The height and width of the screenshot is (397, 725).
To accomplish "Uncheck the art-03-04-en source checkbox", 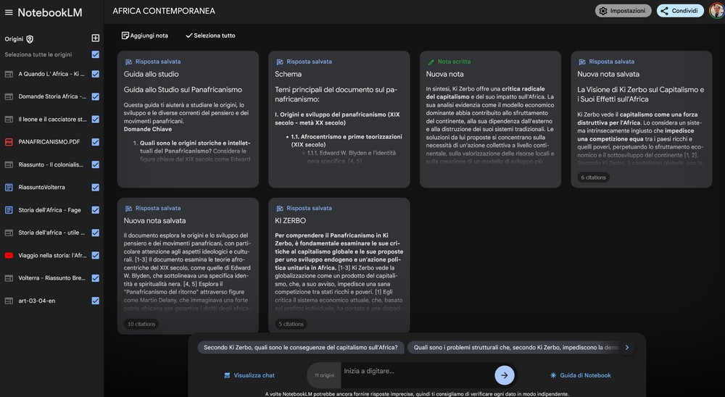I will click(x=96, y=301).
